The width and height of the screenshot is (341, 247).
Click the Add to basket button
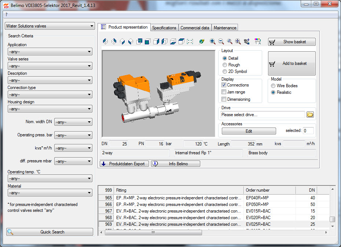pos(292,63)
